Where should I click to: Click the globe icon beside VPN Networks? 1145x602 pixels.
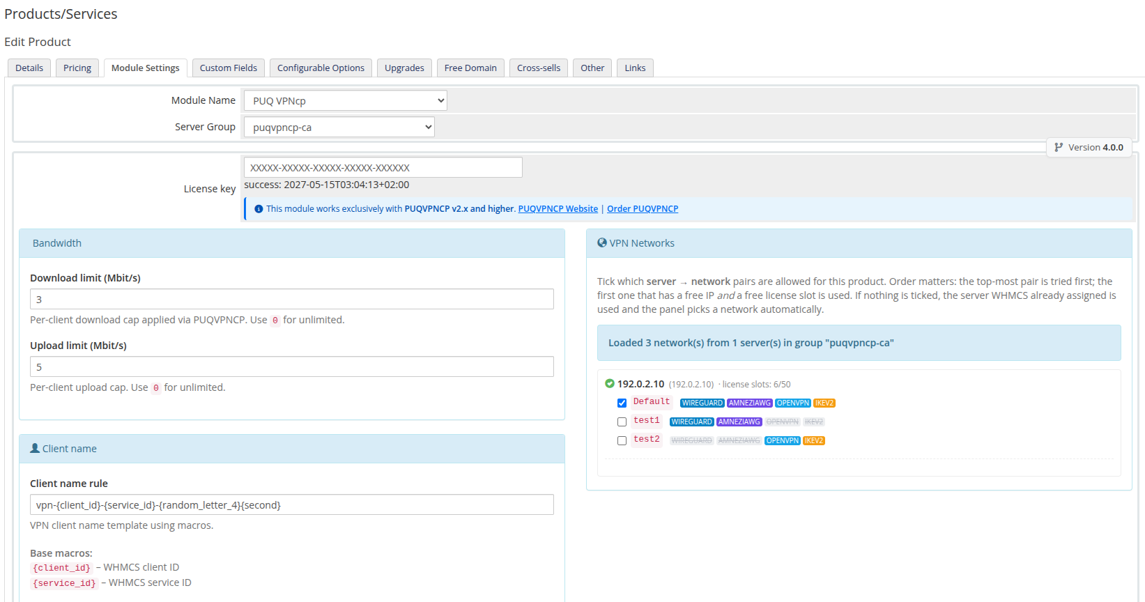point(602,242)
